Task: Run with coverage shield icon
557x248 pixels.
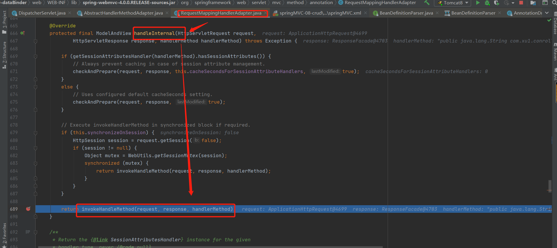Action: coord(497,3)
